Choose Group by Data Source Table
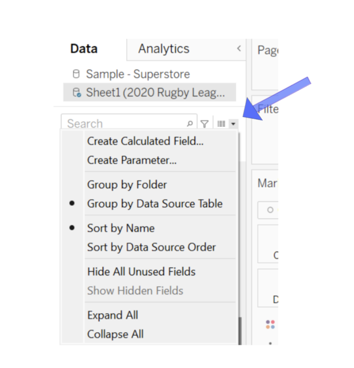 [155, 204]
